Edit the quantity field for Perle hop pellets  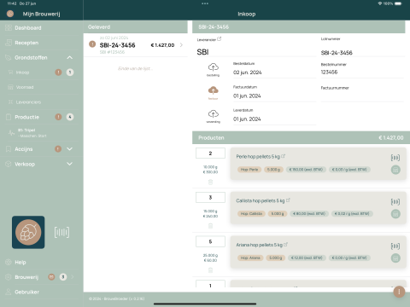click(210, 153)
